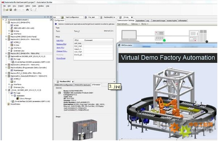
Task: Click the Open Project folder icon
Action: (x=7, y=10)
